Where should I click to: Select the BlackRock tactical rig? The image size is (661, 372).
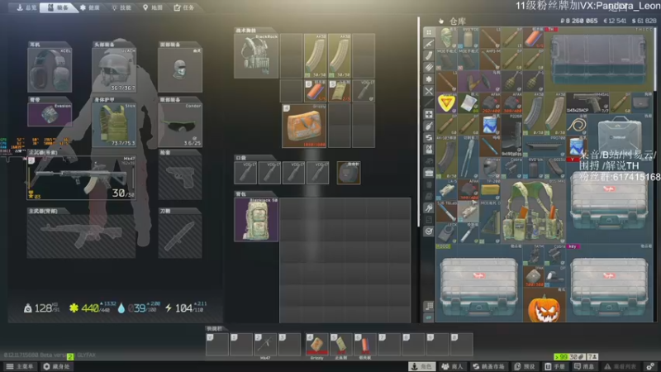coord(256,56)
